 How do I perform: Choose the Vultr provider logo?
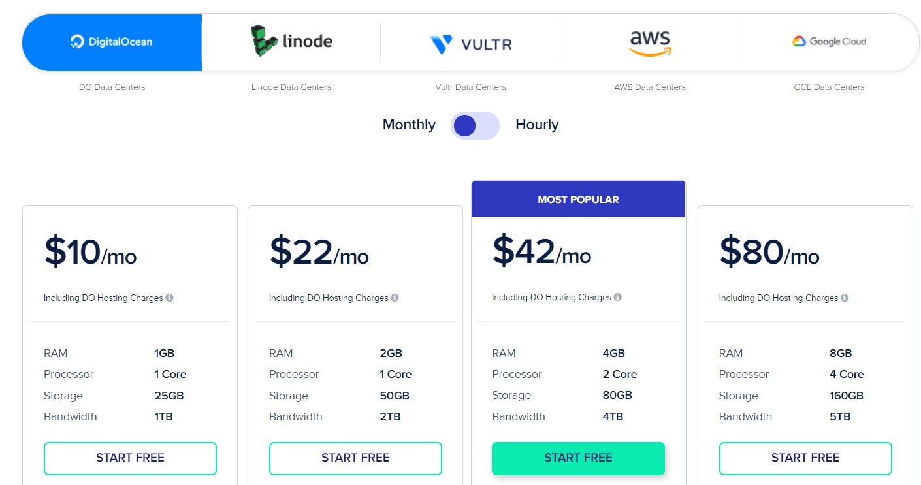(471, 44)
